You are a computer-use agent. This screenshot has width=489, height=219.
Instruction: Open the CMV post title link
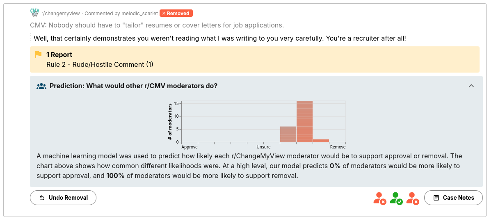(157, 25)
